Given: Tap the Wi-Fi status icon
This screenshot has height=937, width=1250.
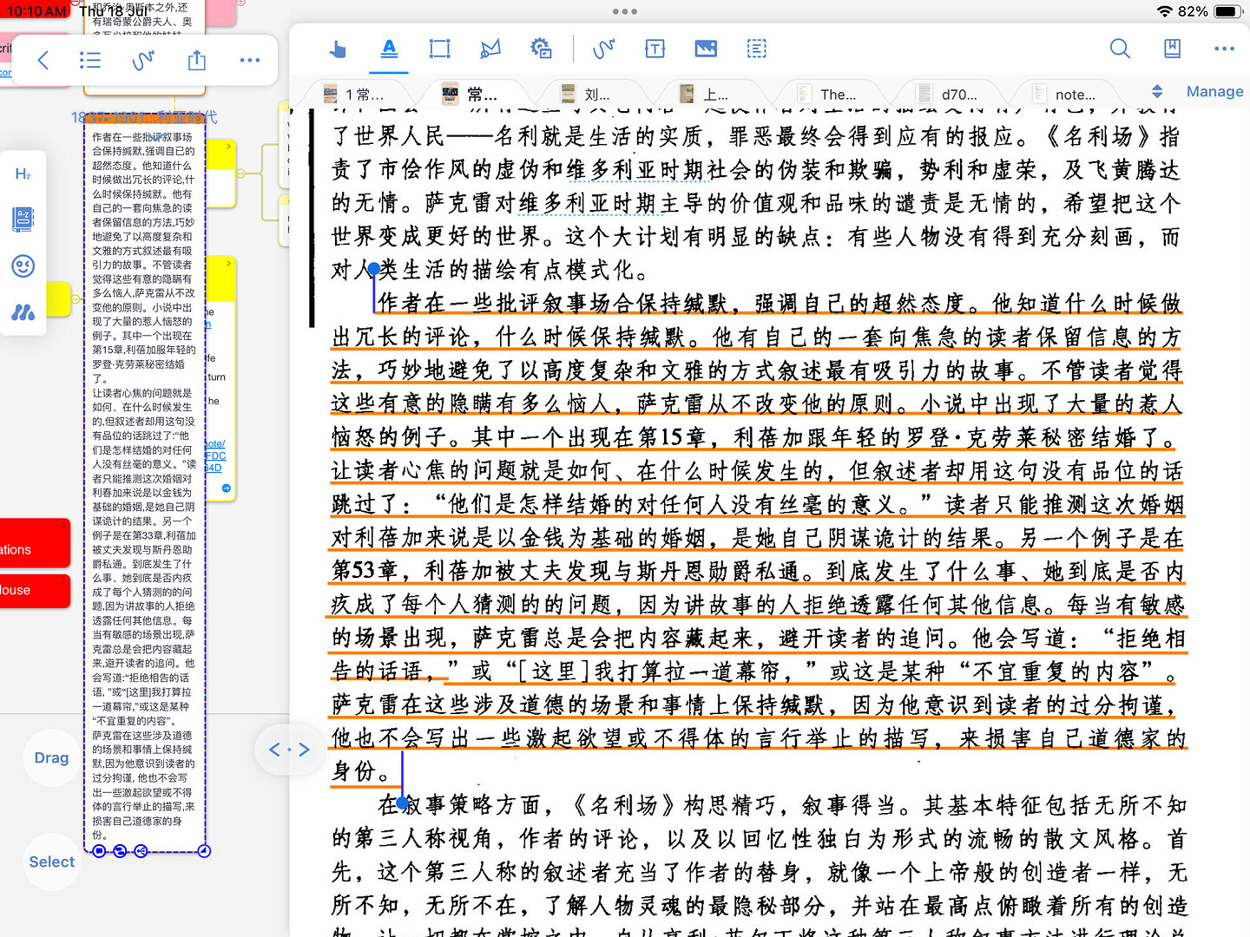Looking at the screenshot, I should (x=1165, y=11).
